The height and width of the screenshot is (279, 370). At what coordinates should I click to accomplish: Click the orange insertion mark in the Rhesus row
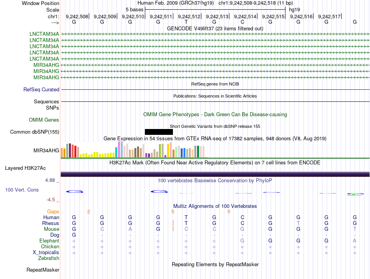coord(173,223)
